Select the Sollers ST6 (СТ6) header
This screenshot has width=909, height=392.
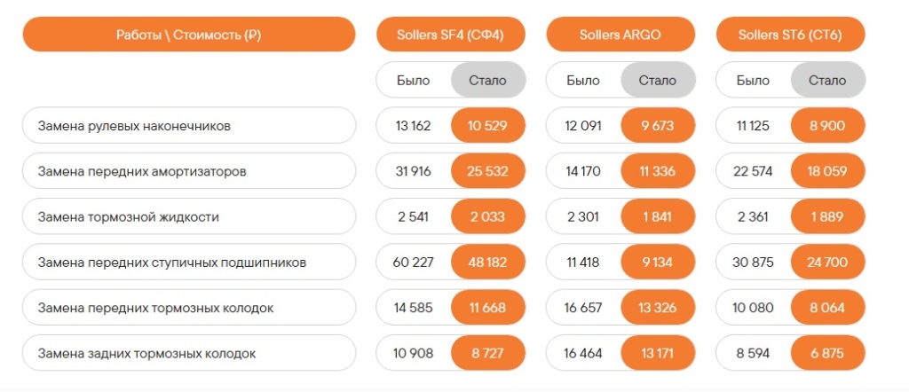[790, 35]
